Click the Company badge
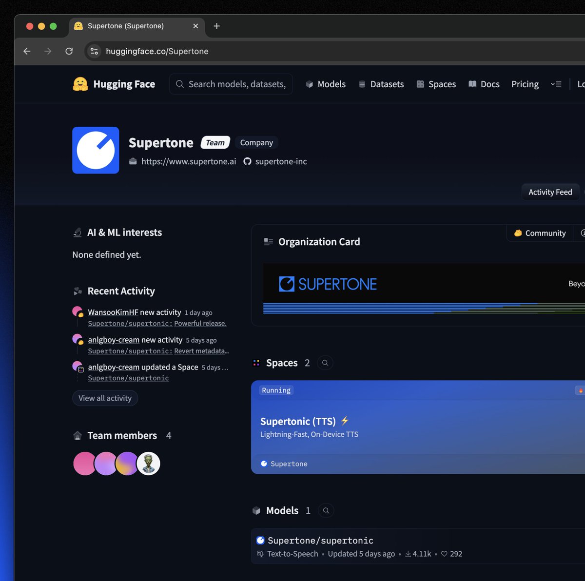This screenshot has width=585, height=581. point(256,142)
